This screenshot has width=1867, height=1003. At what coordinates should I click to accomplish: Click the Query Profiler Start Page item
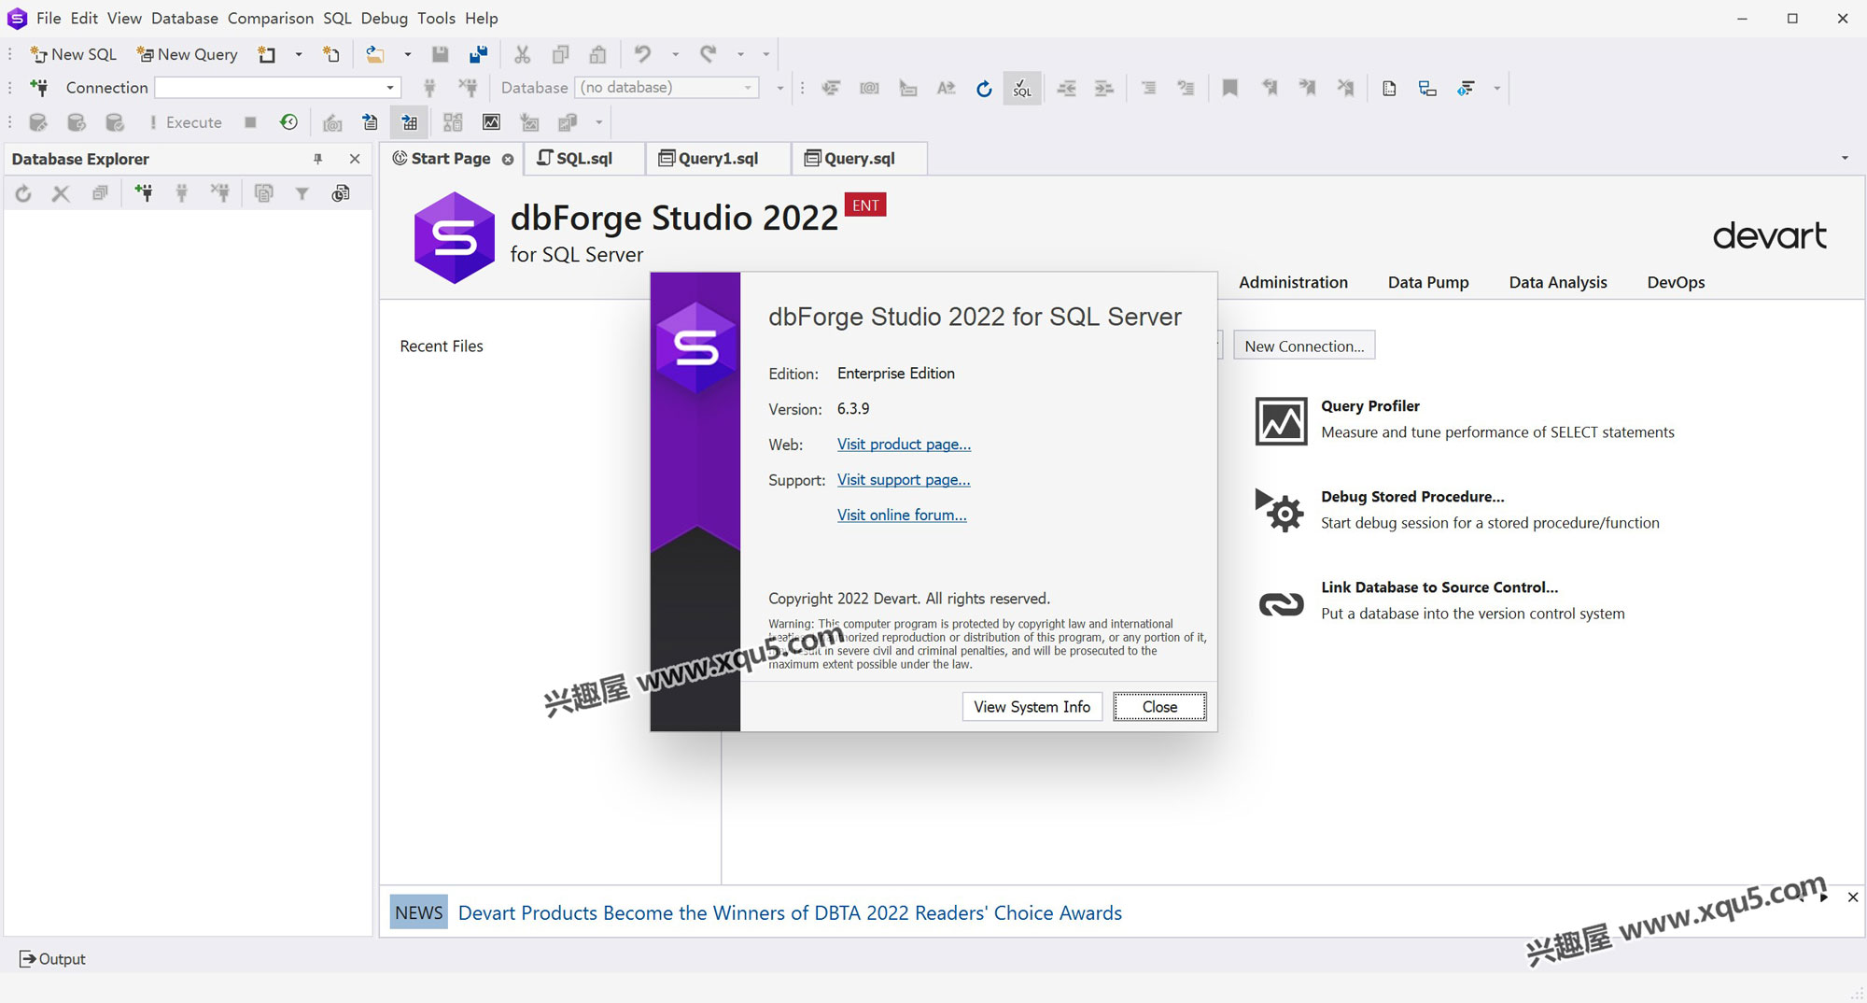pos(1466,419)
